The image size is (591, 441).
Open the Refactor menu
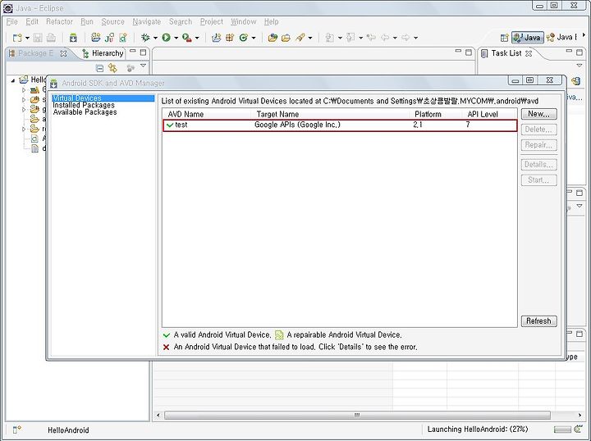pos(59,22)
